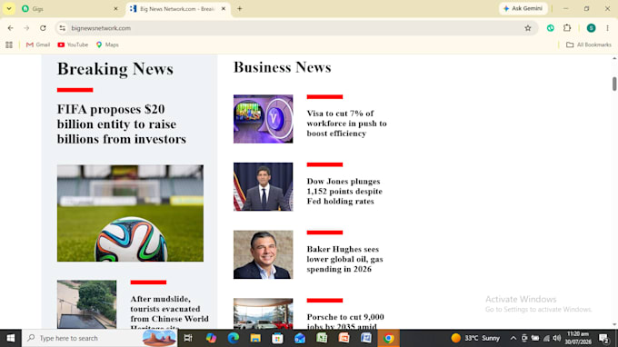Open the Chrome profile avatar
The image size is (618, 347).
[591, 28]
